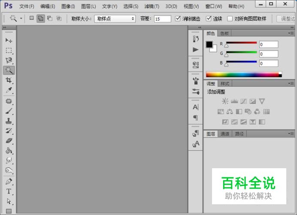The image size is (297, 215).
Task: Add a Selective Color adjustment
Action: tap(253, 122)
